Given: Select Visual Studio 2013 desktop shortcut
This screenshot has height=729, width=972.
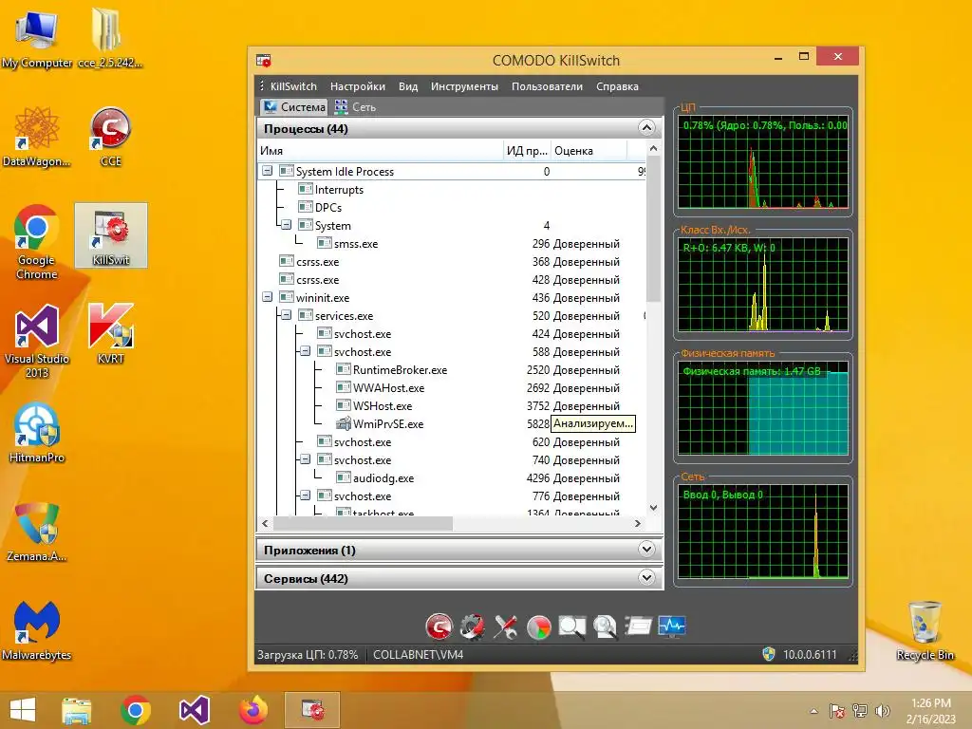Looking at the screenshot, I should pyautogui.click(x=37, y=341).
